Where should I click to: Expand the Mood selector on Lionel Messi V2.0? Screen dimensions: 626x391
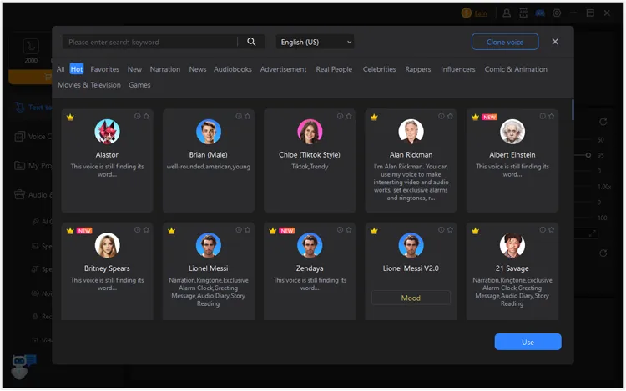click(x=411, y=298)
